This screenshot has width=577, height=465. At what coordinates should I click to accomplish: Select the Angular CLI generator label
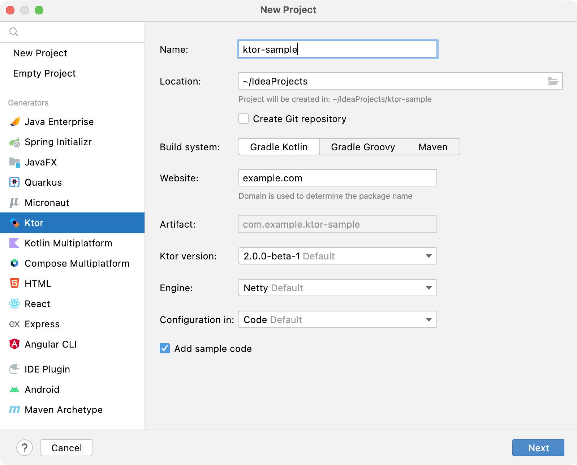pyautogui.click(x=51, y=344)
